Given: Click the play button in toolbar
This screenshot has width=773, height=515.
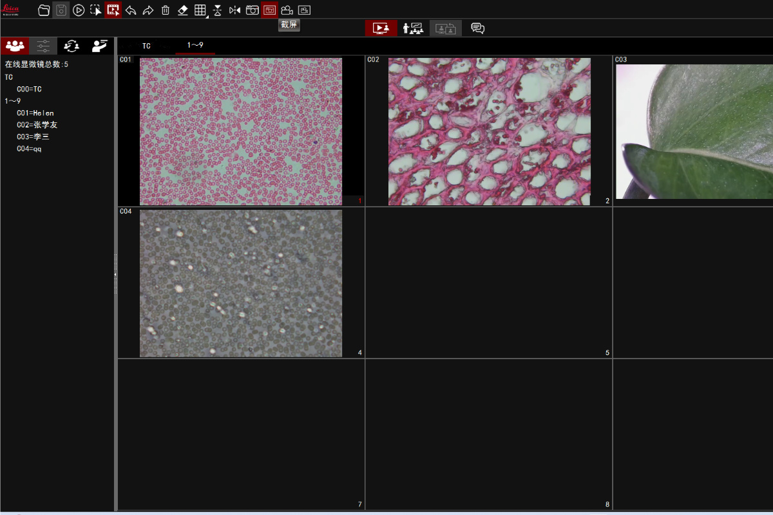Looking at the screenshot, I should pos(79,10).
